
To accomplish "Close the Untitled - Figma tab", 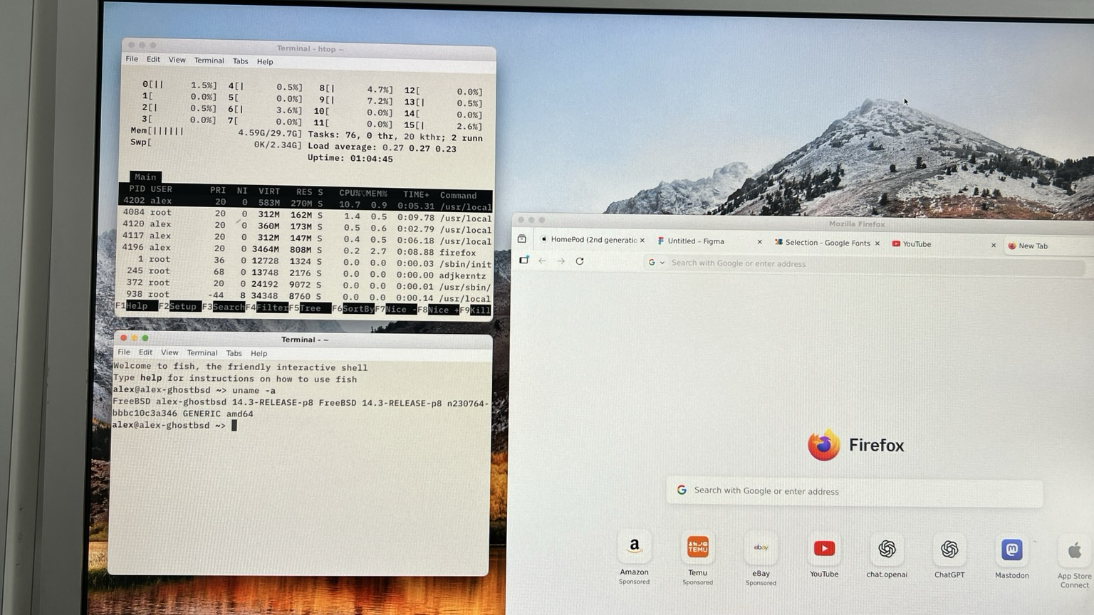I will tap(759, 242).
